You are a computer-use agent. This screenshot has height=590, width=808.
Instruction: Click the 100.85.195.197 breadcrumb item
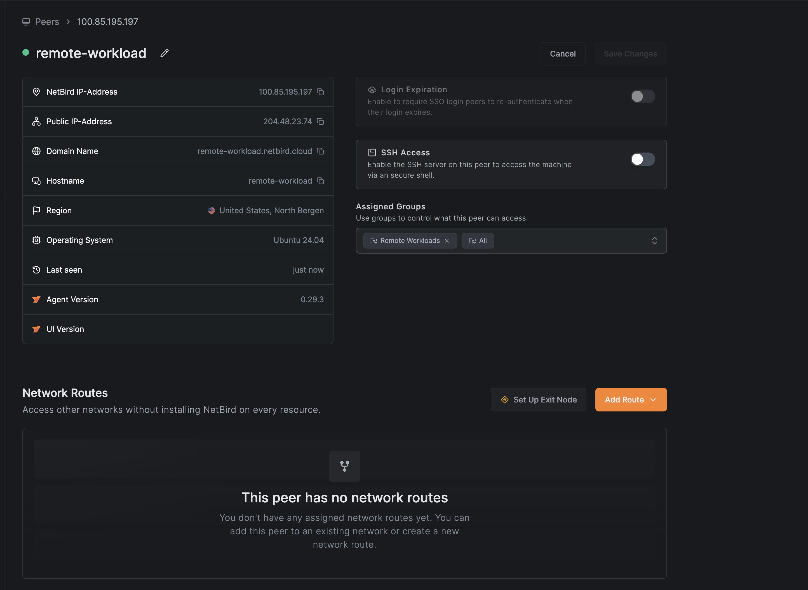pos(108,21)
